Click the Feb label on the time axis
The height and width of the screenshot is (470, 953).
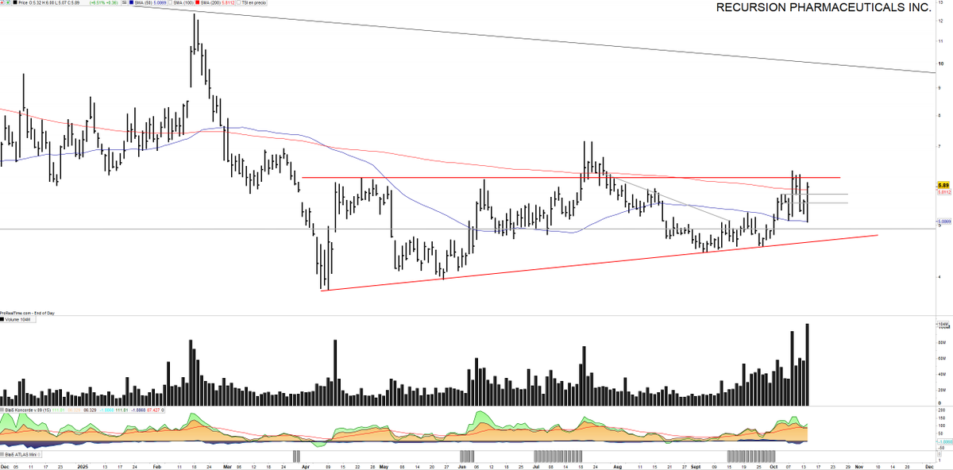pyautogui.click(x=156, y=466)
